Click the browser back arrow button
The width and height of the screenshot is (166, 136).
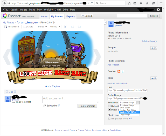(4, 3)
